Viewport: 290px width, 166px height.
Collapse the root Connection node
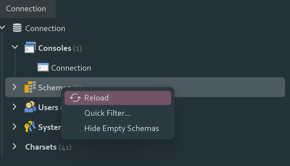tap(3, 28)
